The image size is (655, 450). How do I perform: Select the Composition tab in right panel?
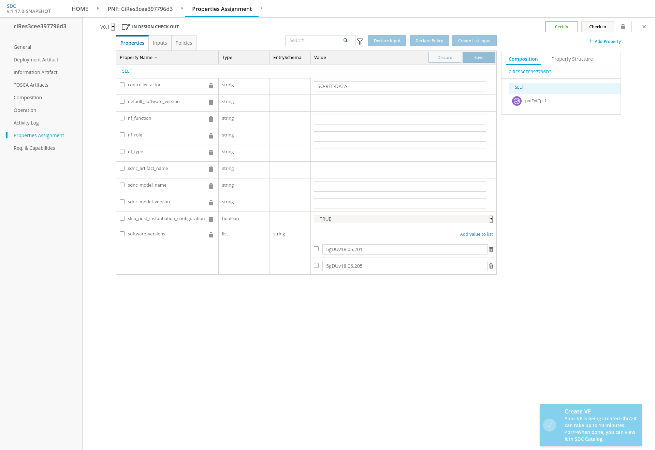coord(523,59)
